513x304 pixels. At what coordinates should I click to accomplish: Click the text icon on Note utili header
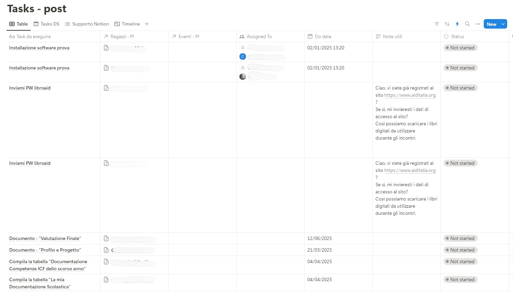[x=379, y=36]
